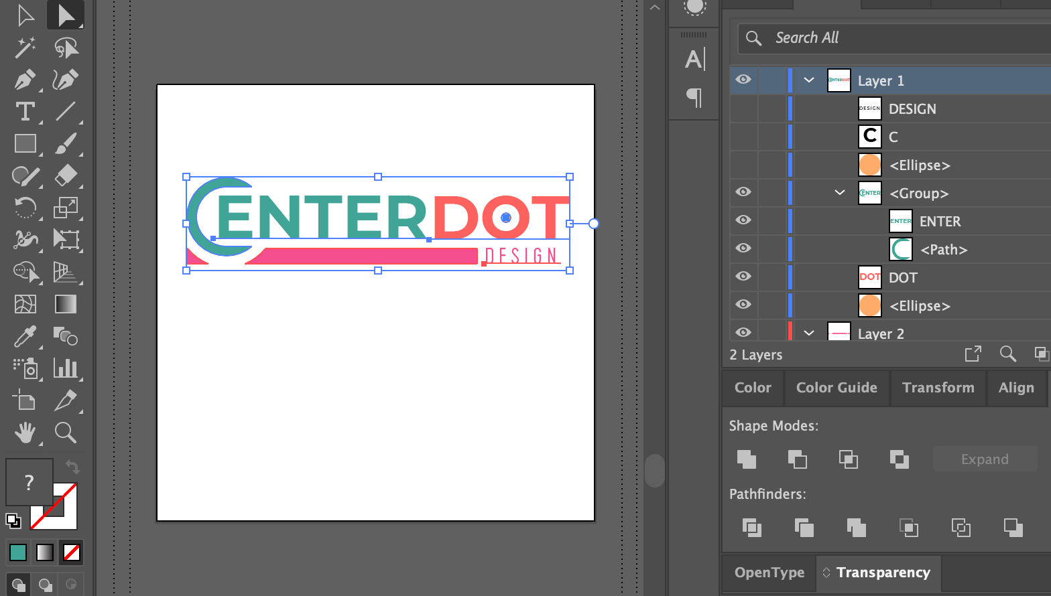1051x596 pixels.
Task: Collapse the <Group> sublayer
Action: [840, 193]
